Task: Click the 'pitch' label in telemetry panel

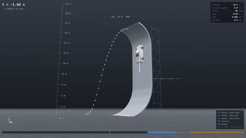Action: 214,11
